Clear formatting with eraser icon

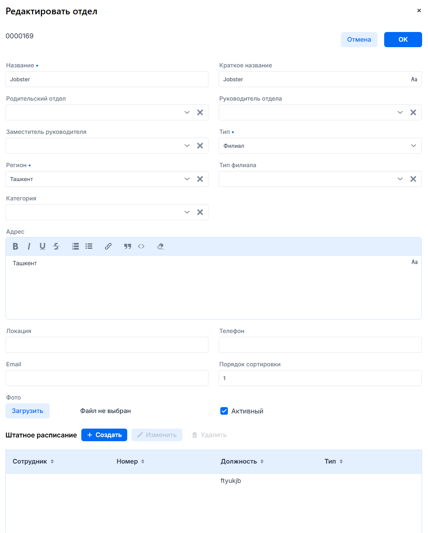[160, 246]
